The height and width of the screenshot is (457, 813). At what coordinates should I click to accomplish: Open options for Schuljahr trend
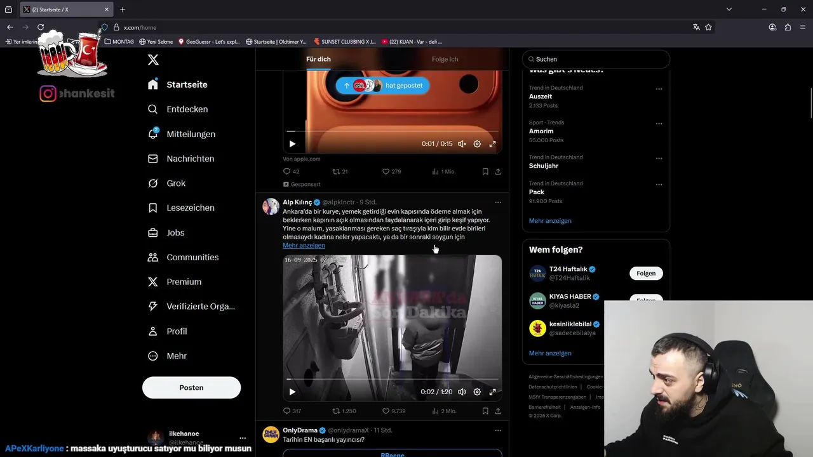(x=659, y=159)
